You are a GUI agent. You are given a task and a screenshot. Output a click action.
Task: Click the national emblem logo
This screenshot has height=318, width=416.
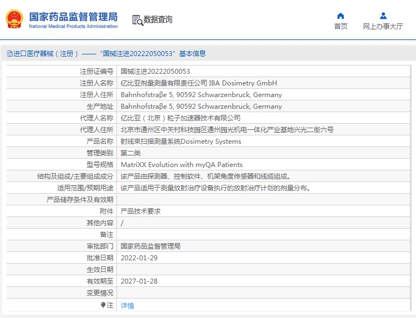coord(14,19)
